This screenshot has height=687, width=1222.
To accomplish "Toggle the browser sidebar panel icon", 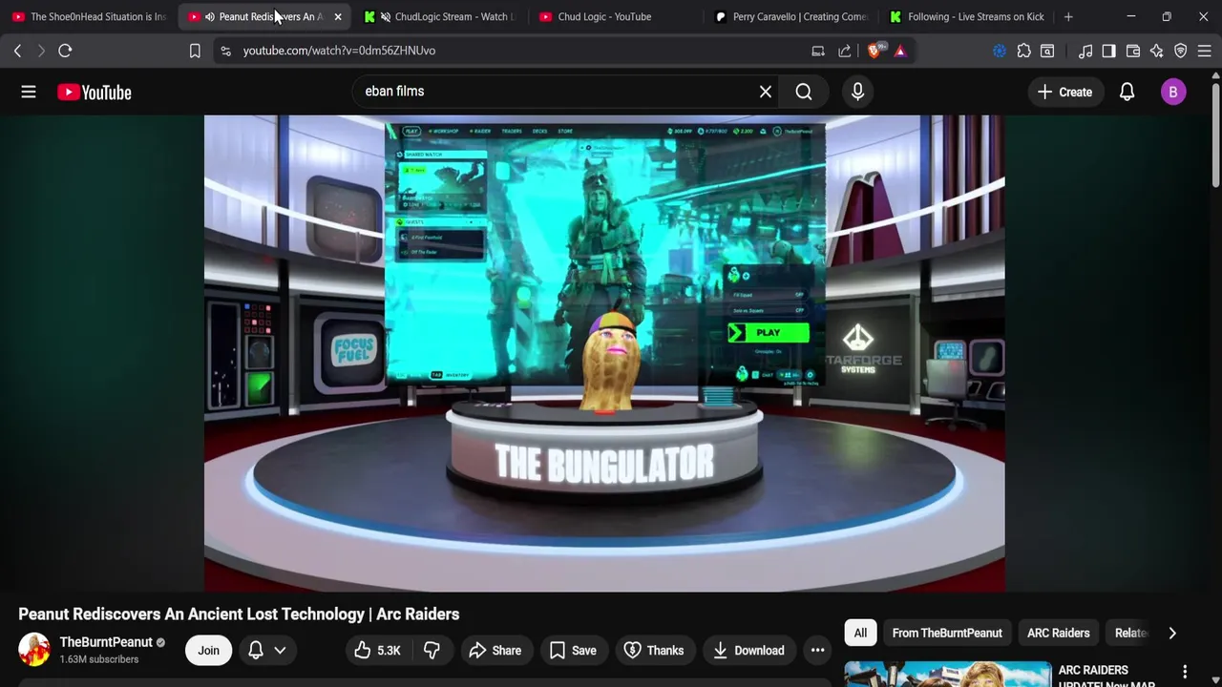I will tap(1108, 51).
